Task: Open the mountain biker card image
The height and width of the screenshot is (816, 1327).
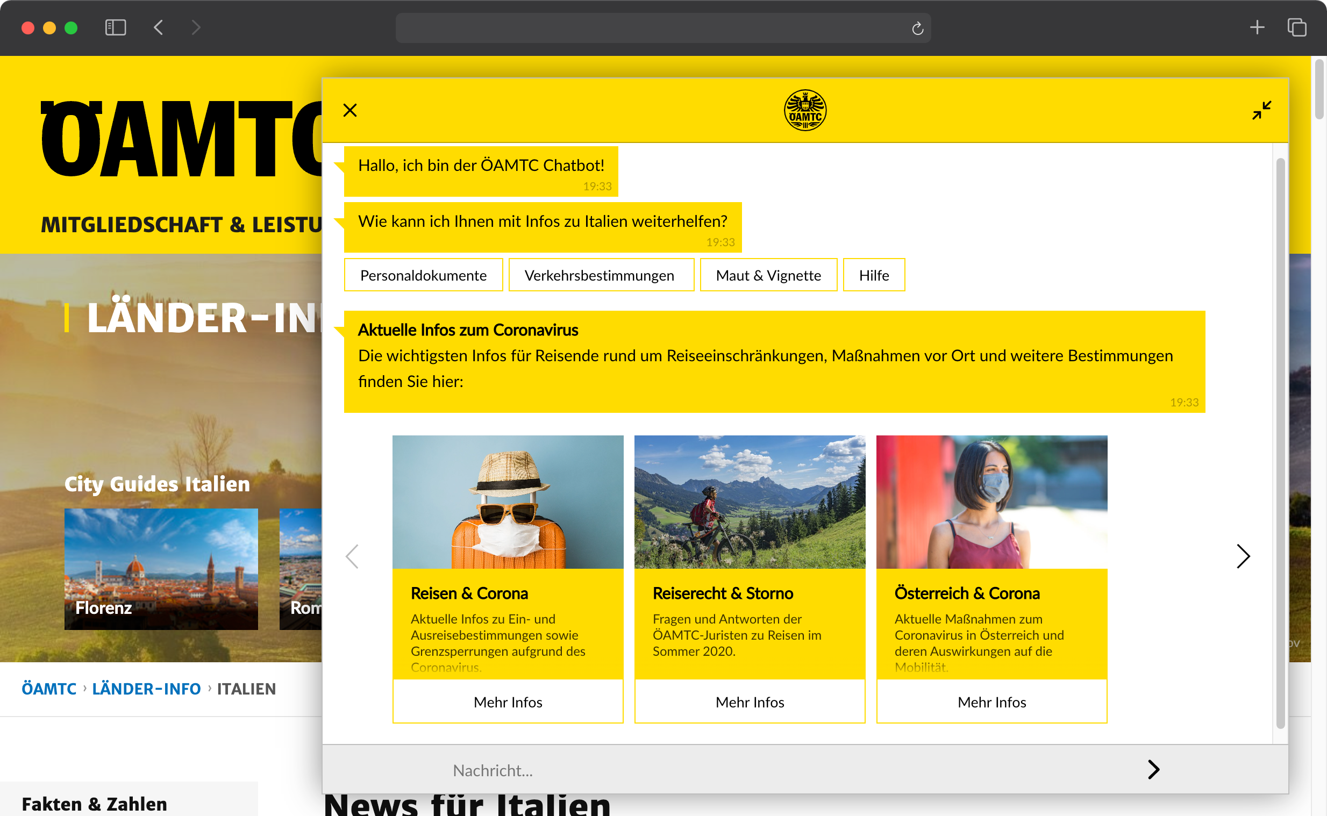Action: tap(750, 502)
